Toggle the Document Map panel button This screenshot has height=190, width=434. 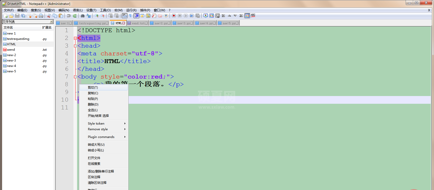148,16
